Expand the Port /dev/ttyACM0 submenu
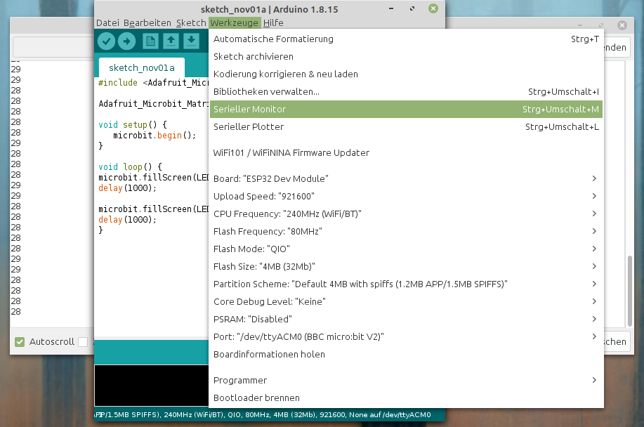The image size is (644, 427). (x=405, y=337)
